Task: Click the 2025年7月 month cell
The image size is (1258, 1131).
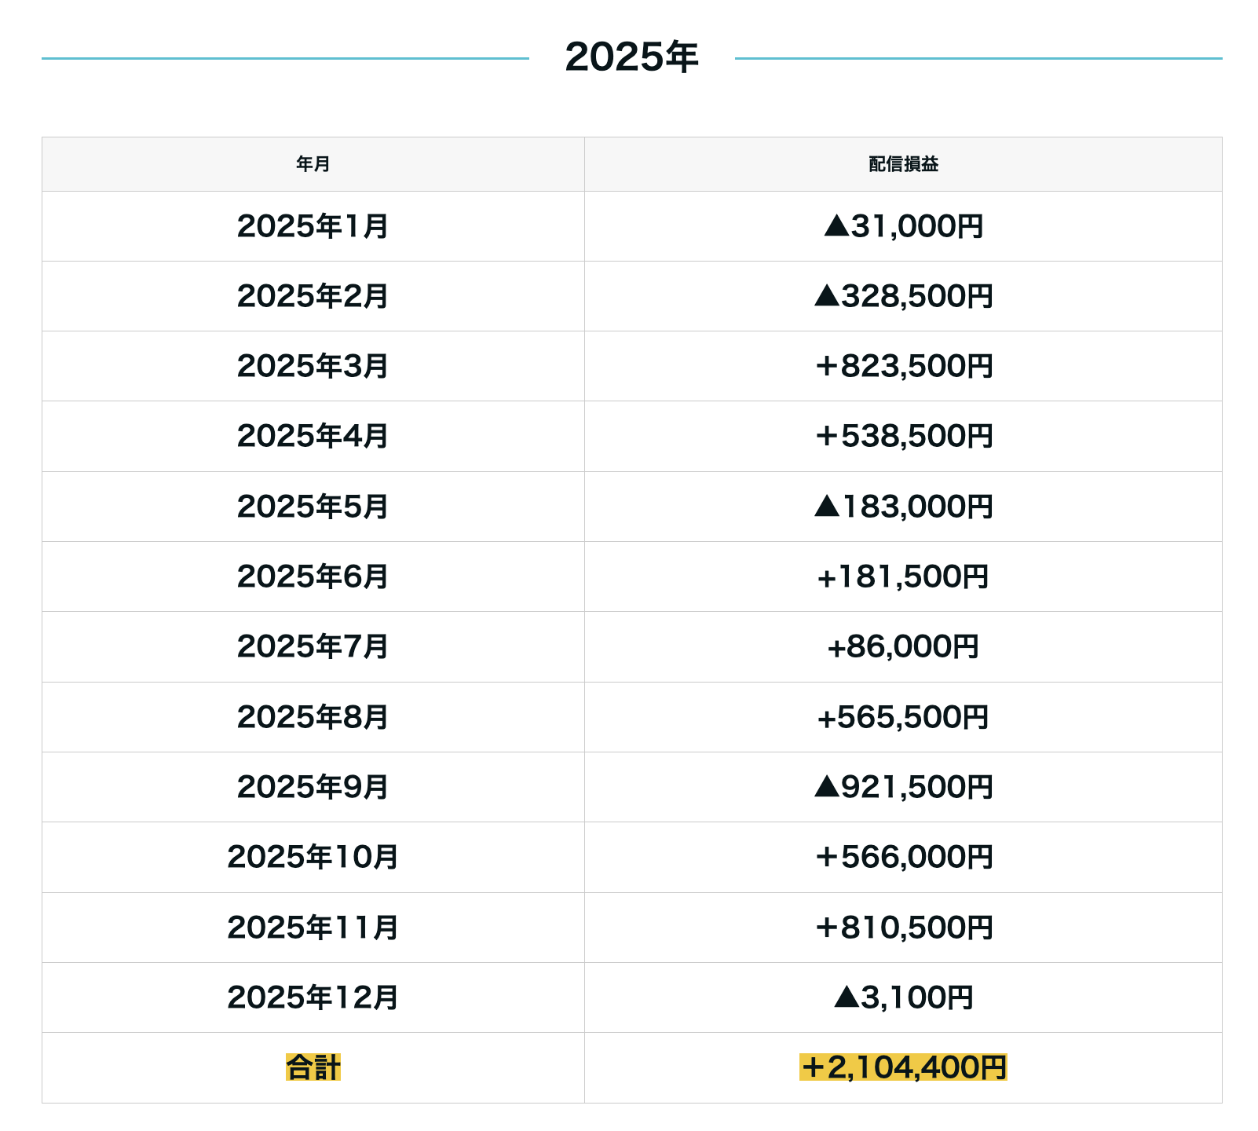Action: [313, 646]
